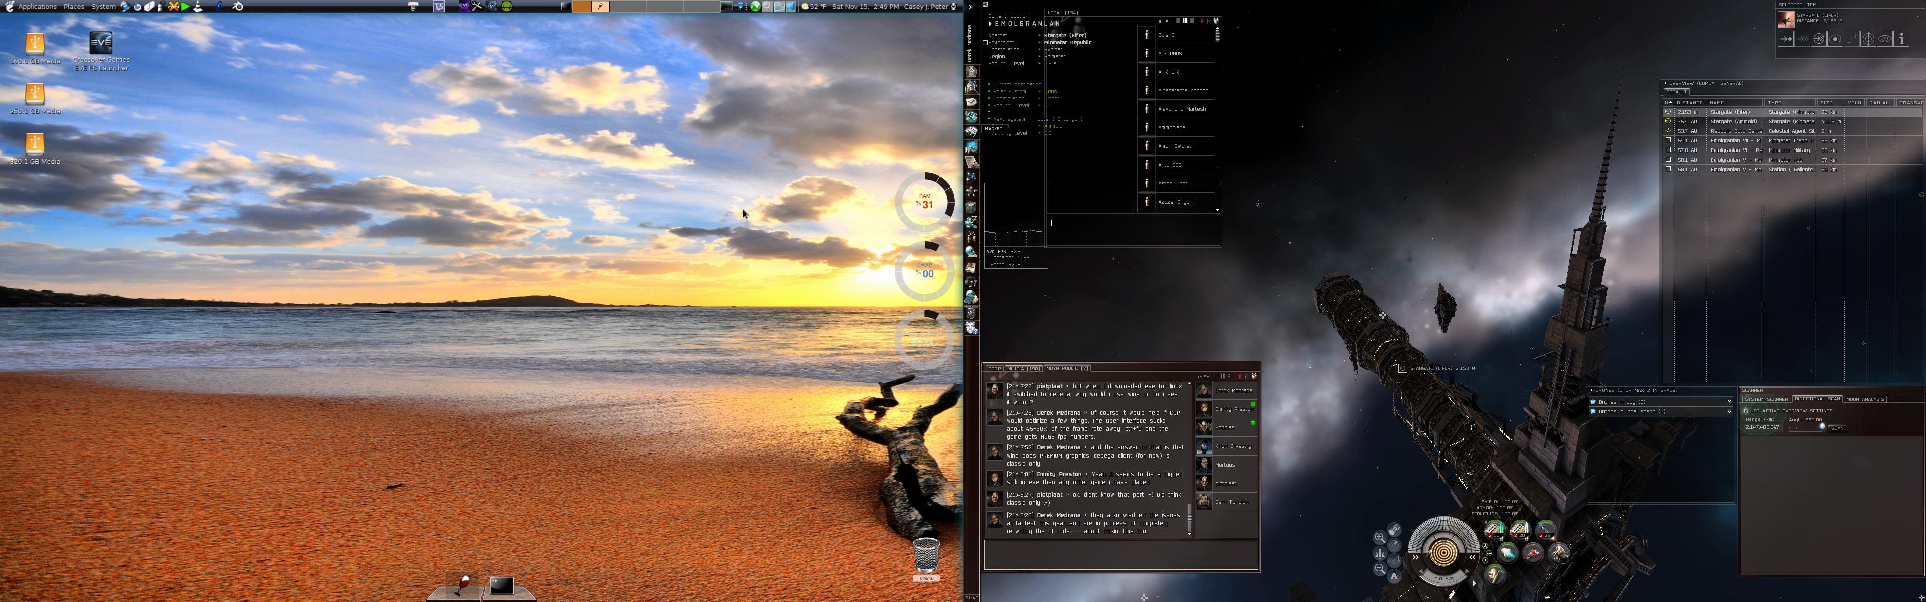
Task: Click the Angle slider handle
Action: (x=1822, y=426)
